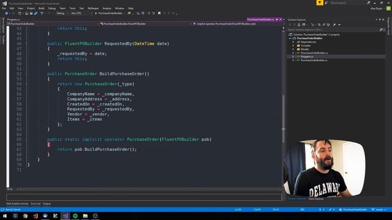Click the pending changes pencil in status bar

pyautogui.click(x=332, y=210)
